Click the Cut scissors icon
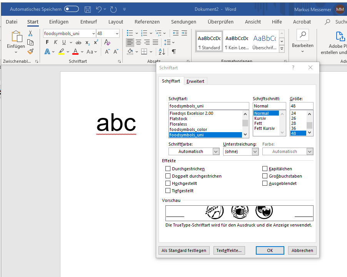The width and height of the screenshot is (347, 277). click(x=30, y=33)
